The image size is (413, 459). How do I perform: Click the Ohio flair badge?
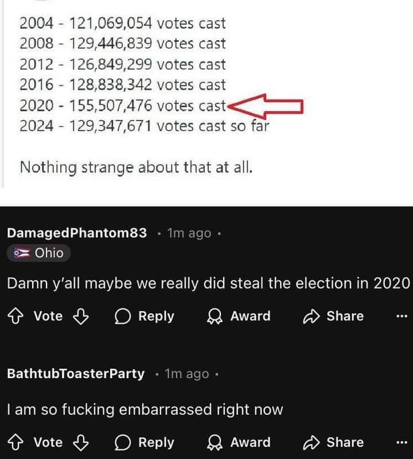coord(39,252)
